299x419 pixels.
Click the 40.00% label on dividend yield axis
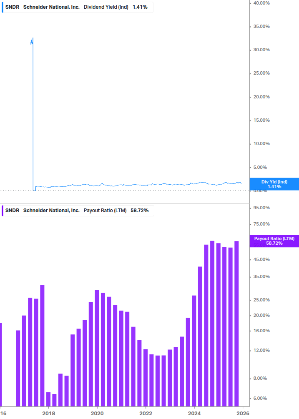click(262, 3)
